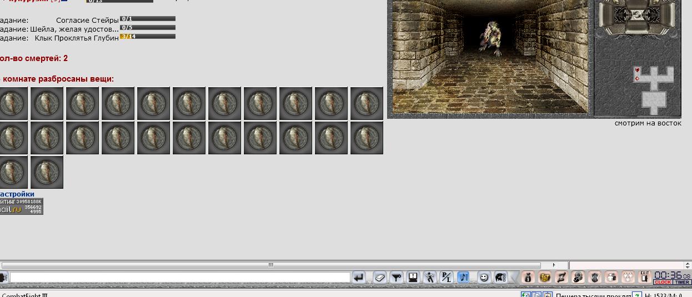692x297 pixels.
Task: Click the gold pile treasure icon
Action: [x=545, y=277]
